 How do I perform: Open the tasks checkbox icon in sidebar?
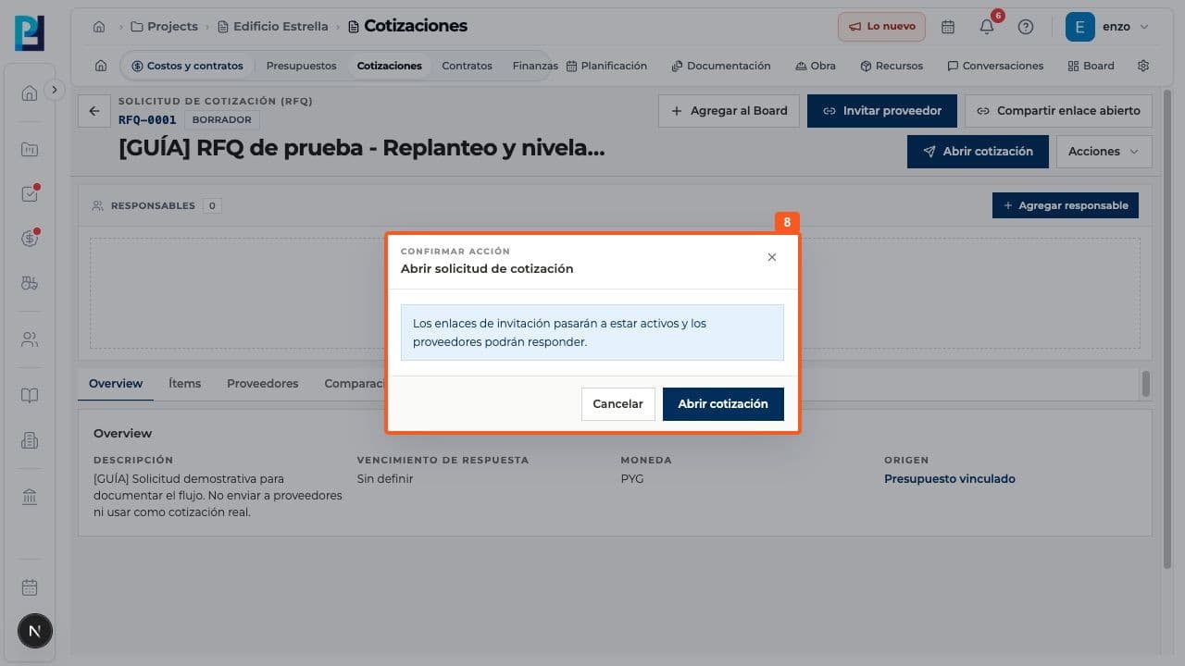point(30,194)
